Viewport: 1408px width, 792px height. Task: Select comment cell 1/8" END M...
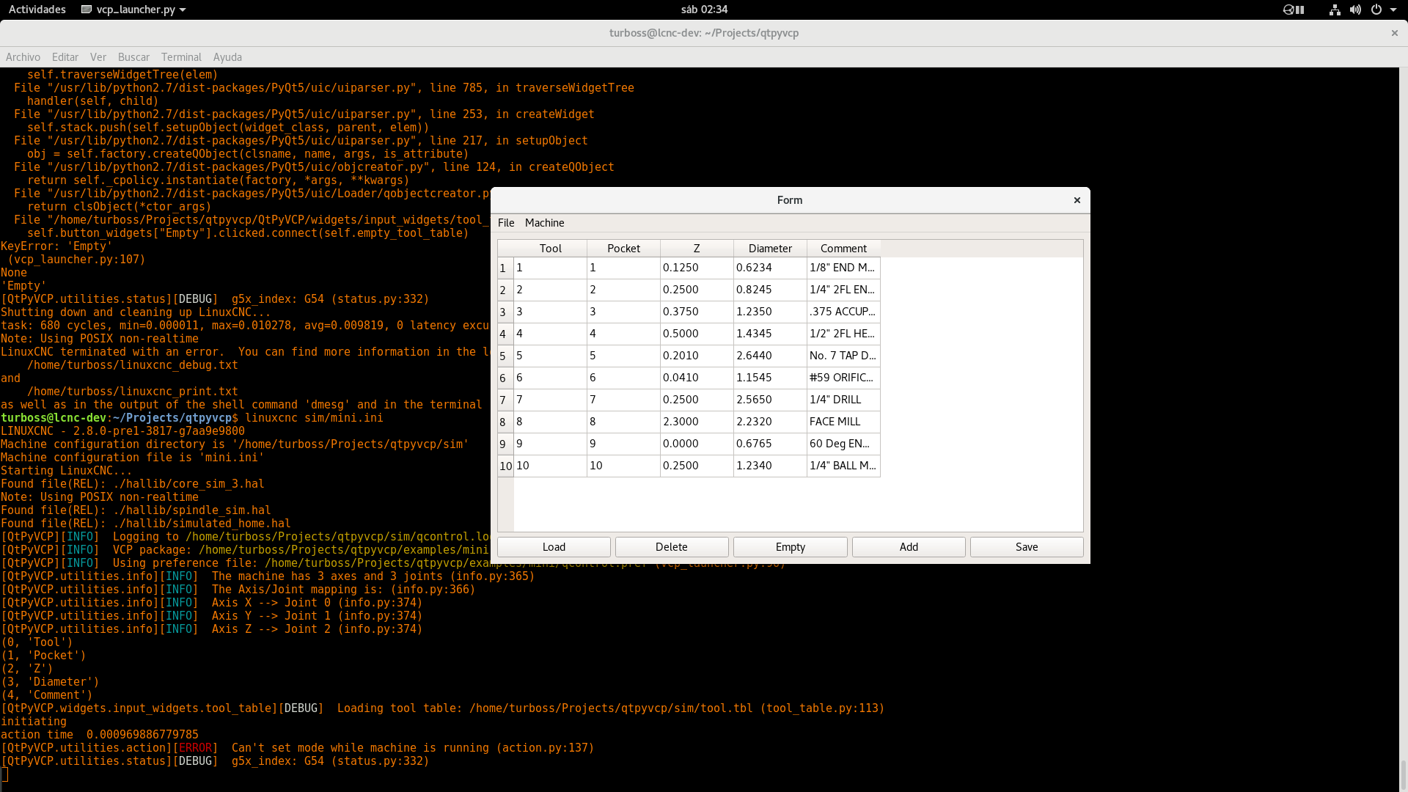point(843,268)
